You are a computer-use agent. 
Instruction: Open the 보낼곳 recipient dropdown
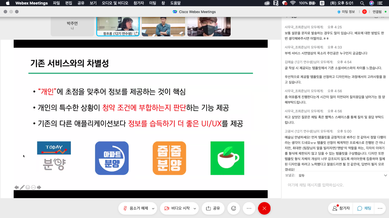tap(342, 176)
